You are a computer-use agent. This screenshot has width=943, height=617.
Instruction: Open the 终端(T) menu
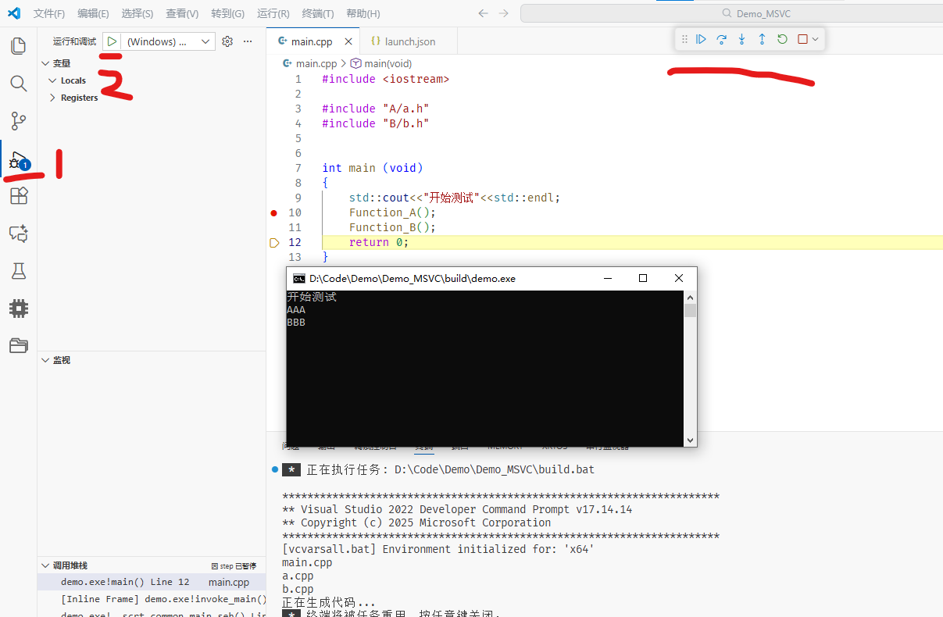point(317,13)
